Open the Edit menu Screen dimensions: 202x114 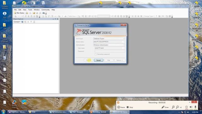[20, 10]
